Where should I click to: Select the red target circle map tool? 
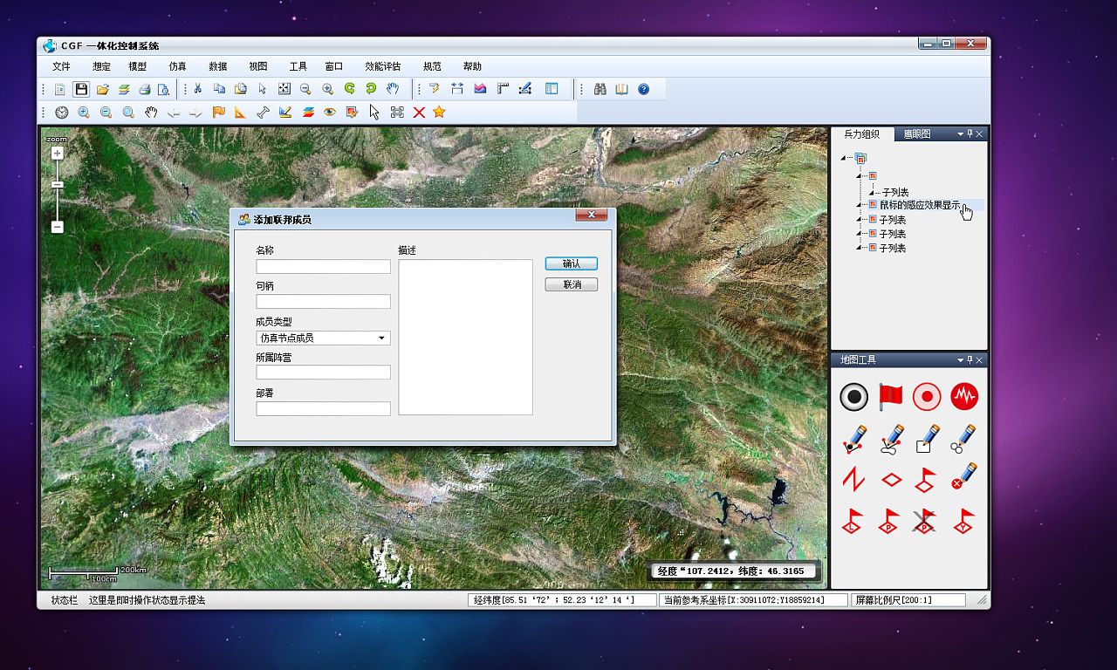tap(927, 397)
